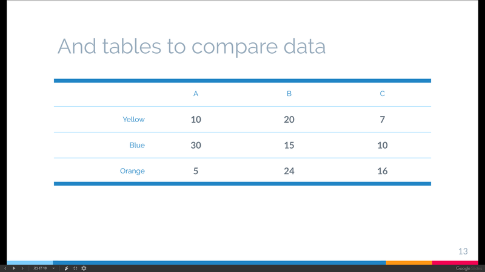The image size is (485, 272).
Task: Toggle fullscreen mode icon
Action: coord(75,268)
